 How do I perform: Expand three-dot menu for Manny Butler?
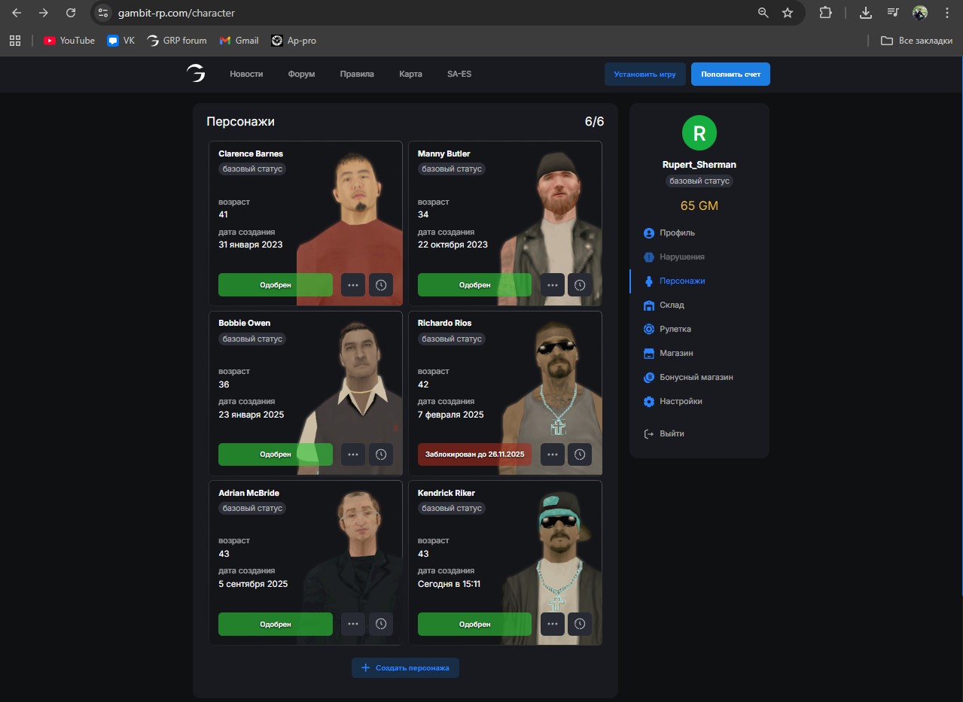point(552,285)
